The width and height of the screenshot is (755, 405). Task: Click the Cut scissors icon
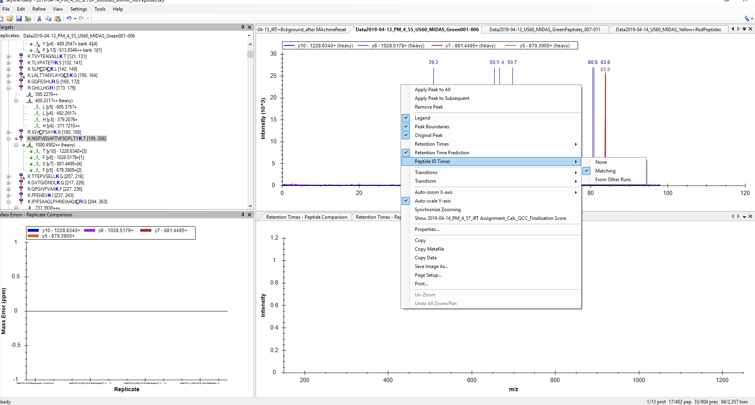point(39,19)
